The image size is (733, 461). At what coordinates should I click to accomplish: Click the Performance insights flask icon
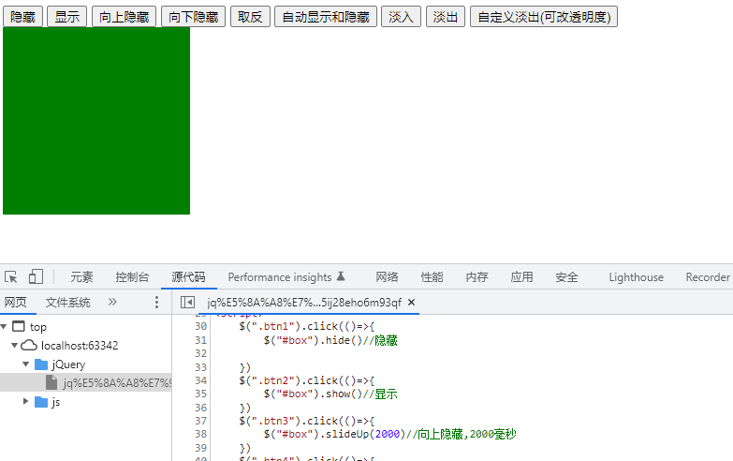coord(341,276)
